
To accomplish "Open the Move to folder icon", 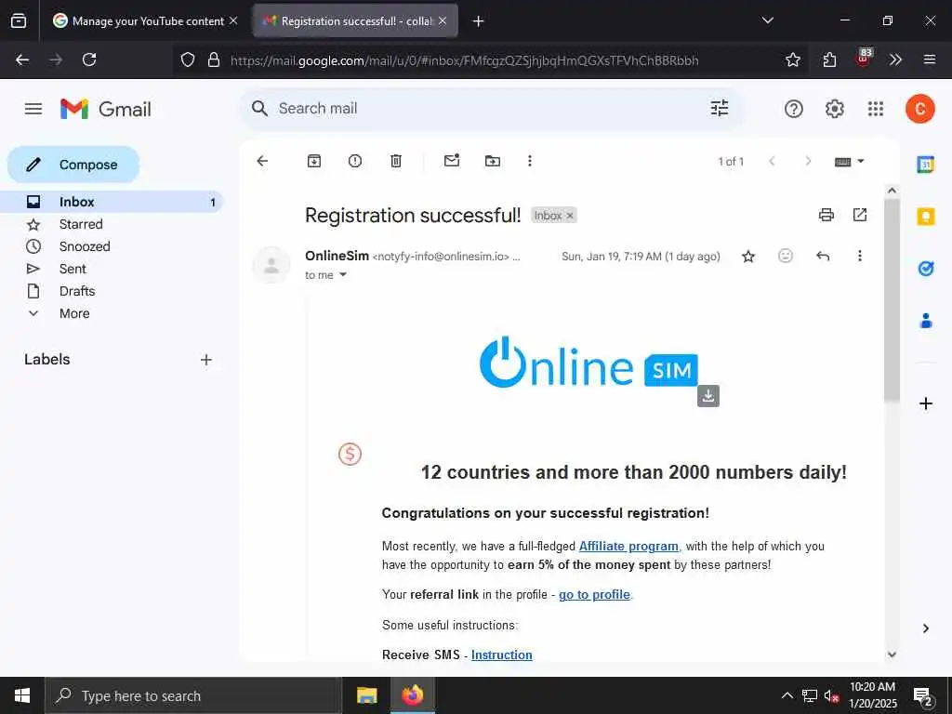I will pos(493,161).
